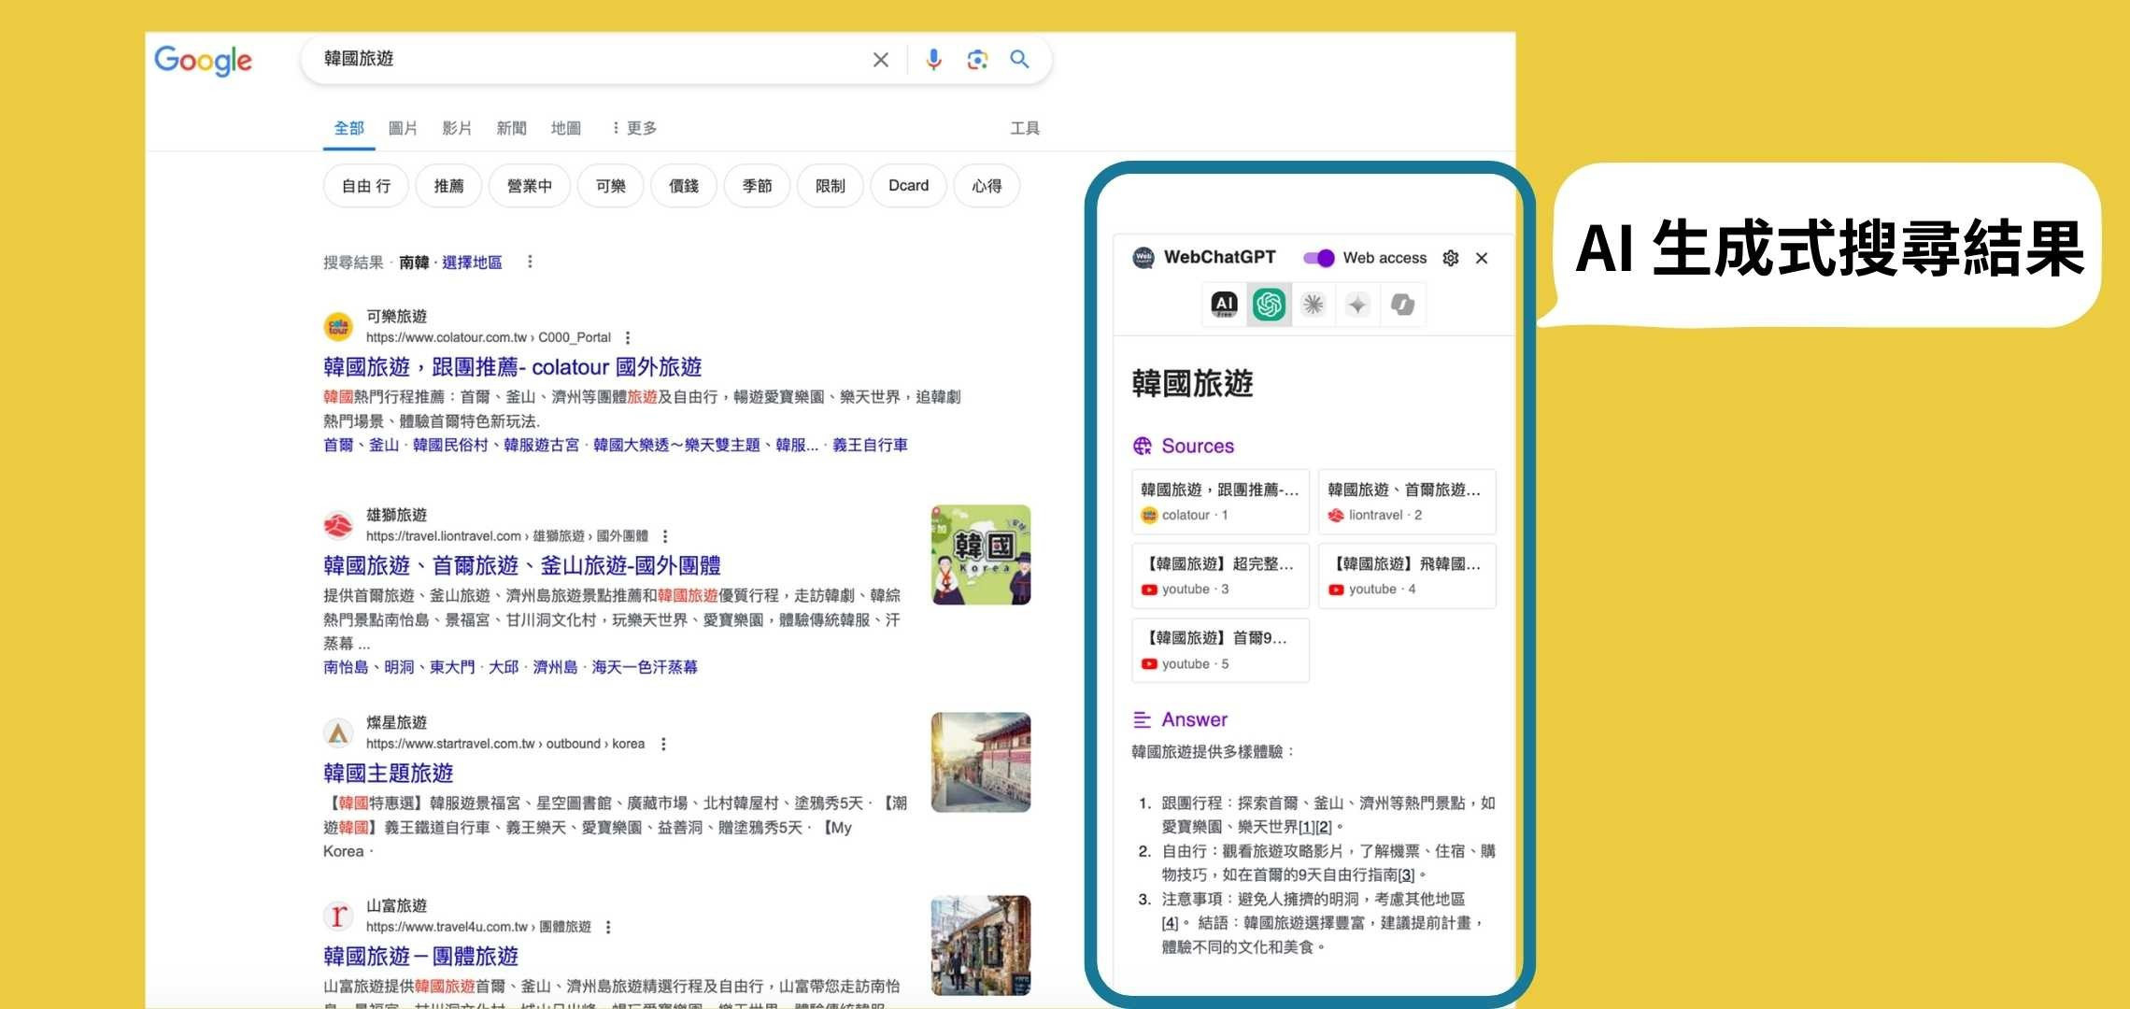Viewport: 2130px width, 1009px height.
Task: Close the WebChatGPT panel
Action: pos(1482,258)
